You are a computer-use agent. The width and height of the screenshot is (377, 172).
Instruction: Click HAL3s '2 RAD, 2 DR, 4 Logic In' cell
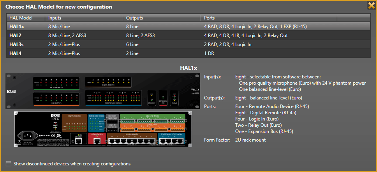228,44
